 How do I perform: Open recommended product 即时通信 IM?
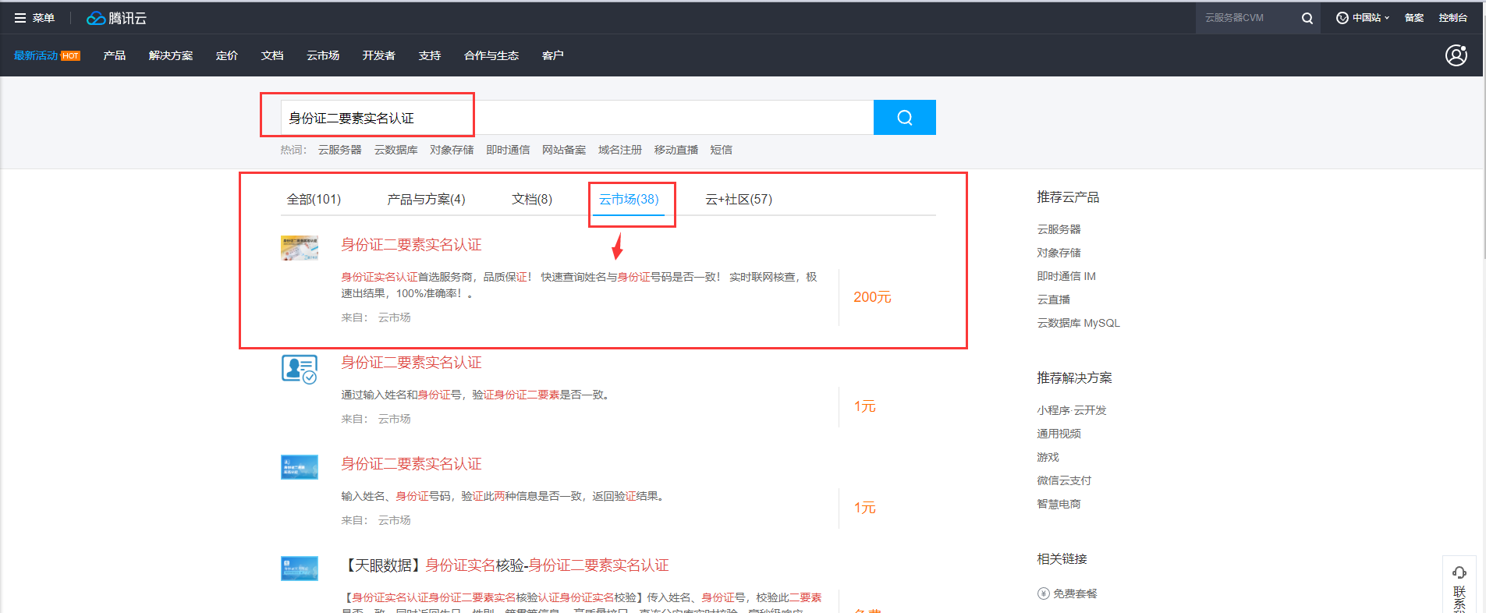coord(1066,276)
